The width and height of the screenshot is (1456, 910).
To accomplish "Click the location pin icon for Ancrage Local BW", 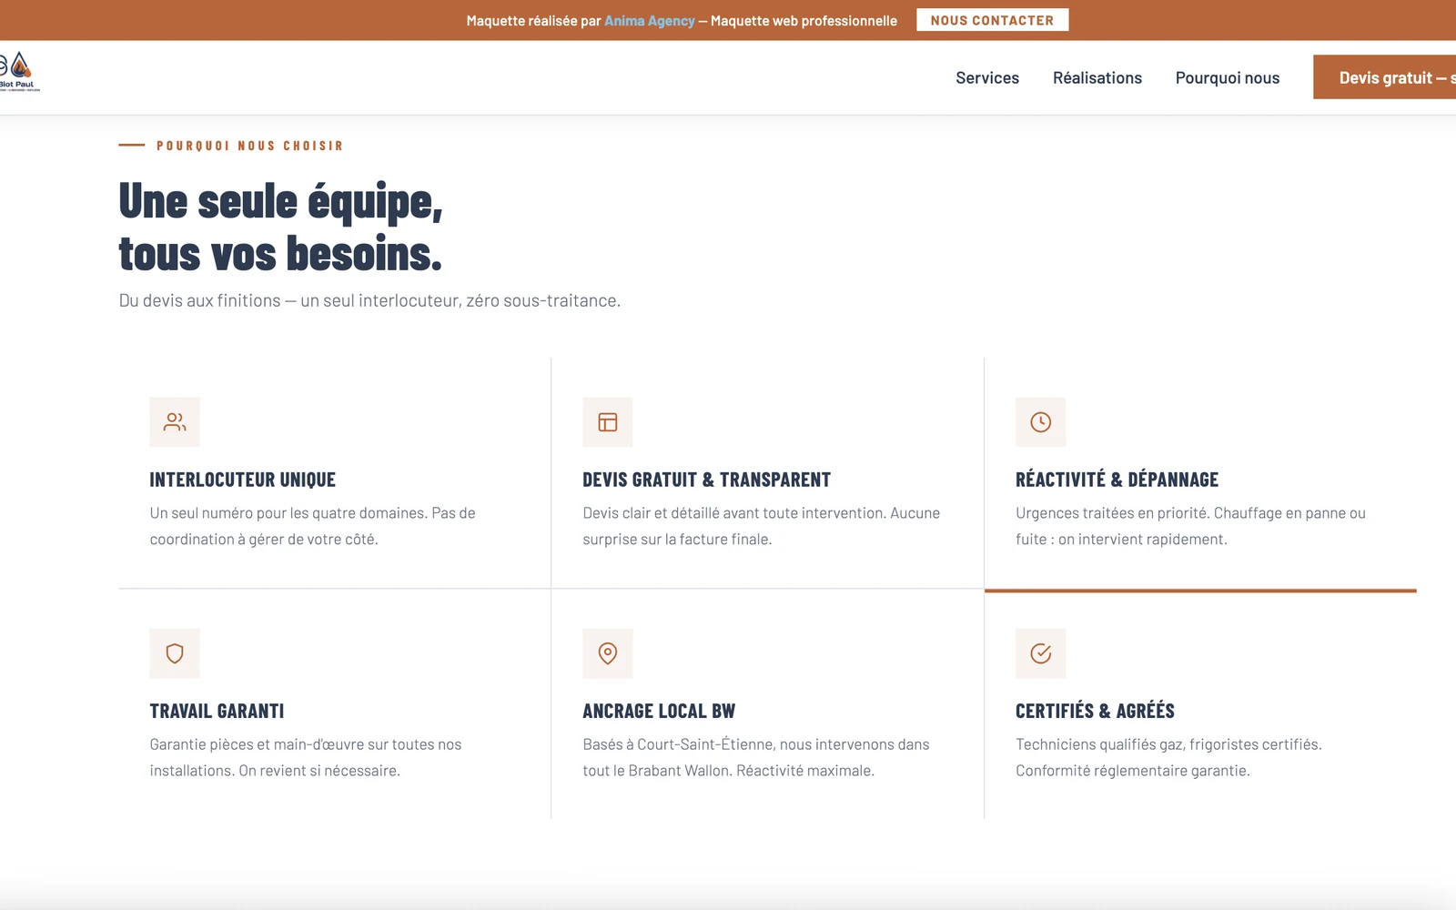I will coord(607,653).
